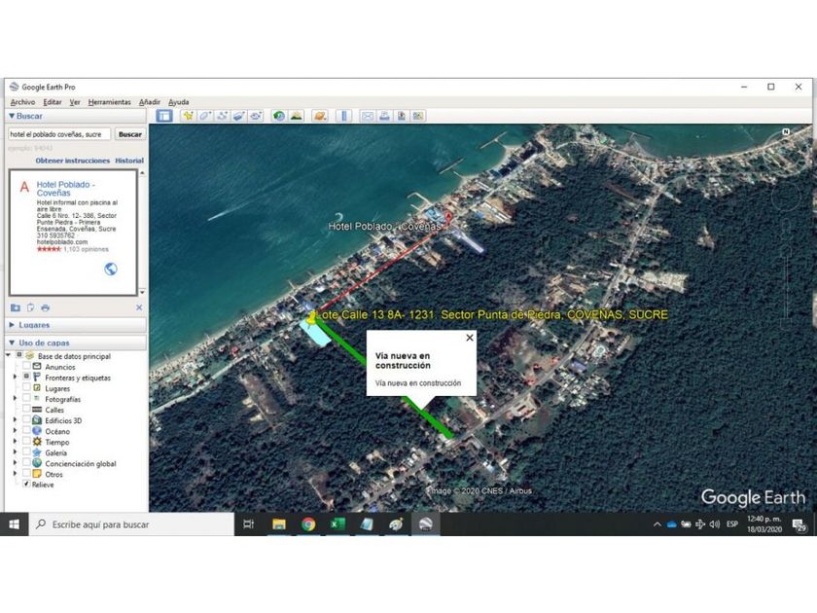Select the ruler measurement tool
The height and width of the screenshot is (613, 817).
tap(342, 116)
